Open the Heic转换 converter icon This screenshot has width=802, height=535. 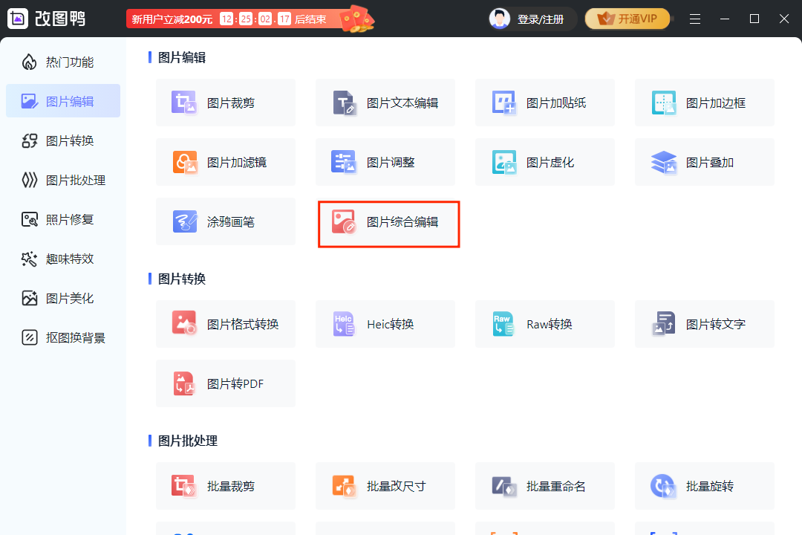pos(345,324)
